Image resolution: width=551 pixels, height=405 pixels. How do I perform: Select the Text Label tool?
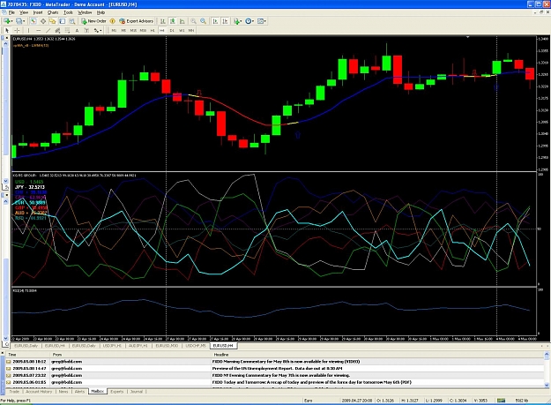[86, 31]
